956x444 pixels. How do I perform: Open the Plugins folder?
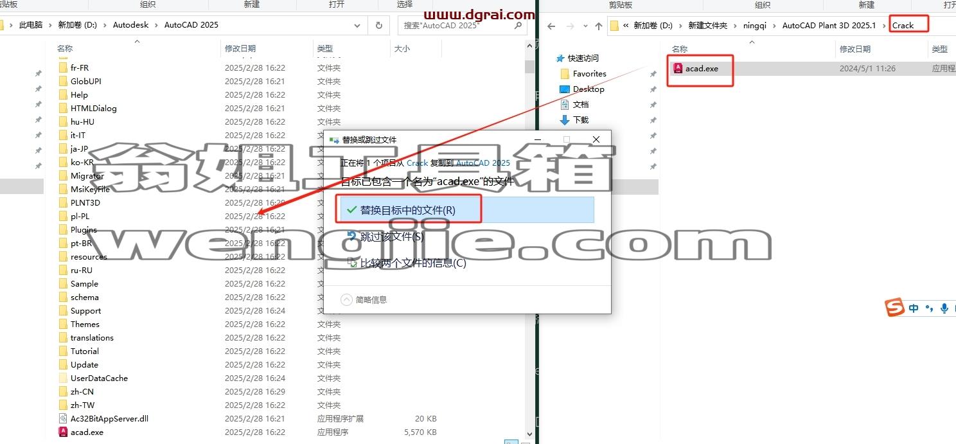84,229
